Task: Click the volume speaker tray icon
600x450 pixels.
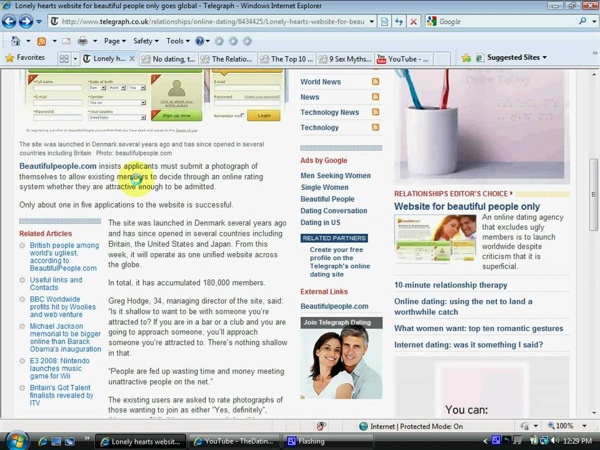Action: 554,441
